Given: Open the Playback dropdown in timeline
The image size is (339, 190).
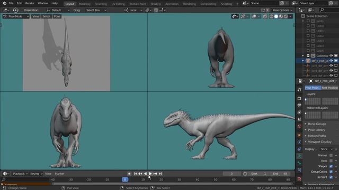Looking at the screenshot, I should (20, 174).
